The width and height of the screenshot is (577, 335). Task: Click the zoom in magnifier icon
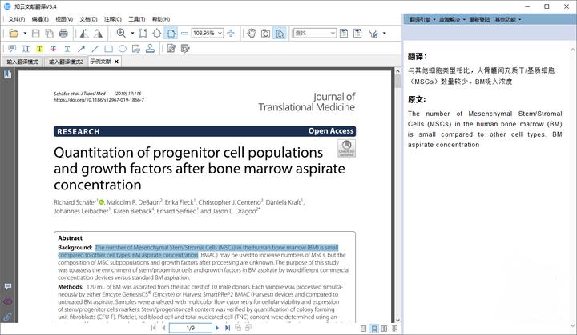(121, 34)
